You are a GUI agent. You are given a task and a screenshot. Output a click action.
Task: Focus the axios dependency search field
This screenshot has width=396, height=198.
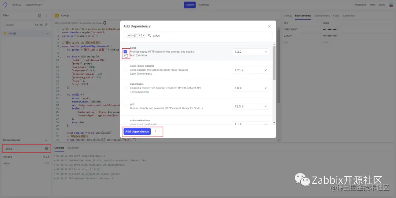pyautogui.click(x=24, y=149)
